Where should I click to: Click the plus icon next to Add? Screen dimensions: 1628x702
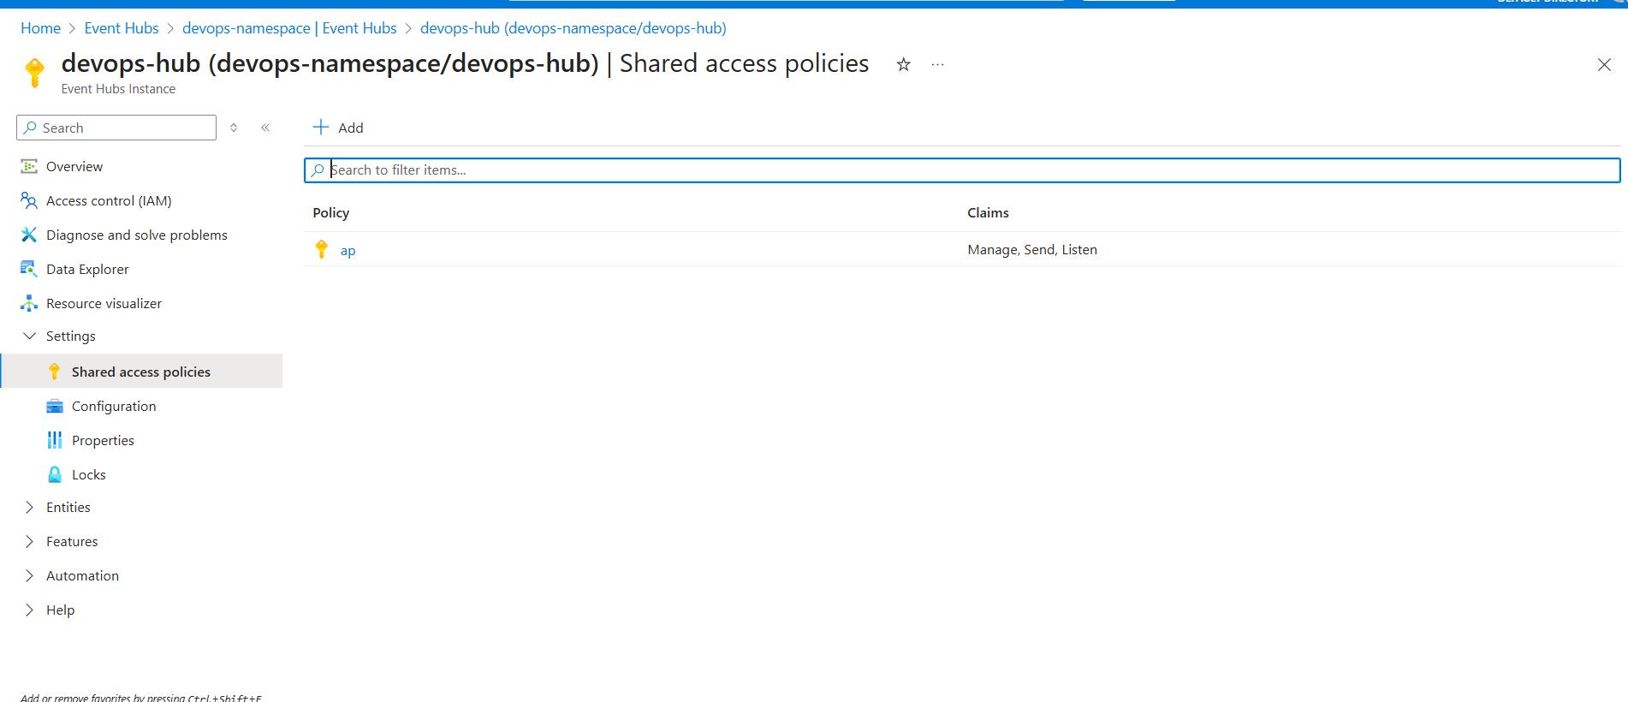click(x=321, y=128)
